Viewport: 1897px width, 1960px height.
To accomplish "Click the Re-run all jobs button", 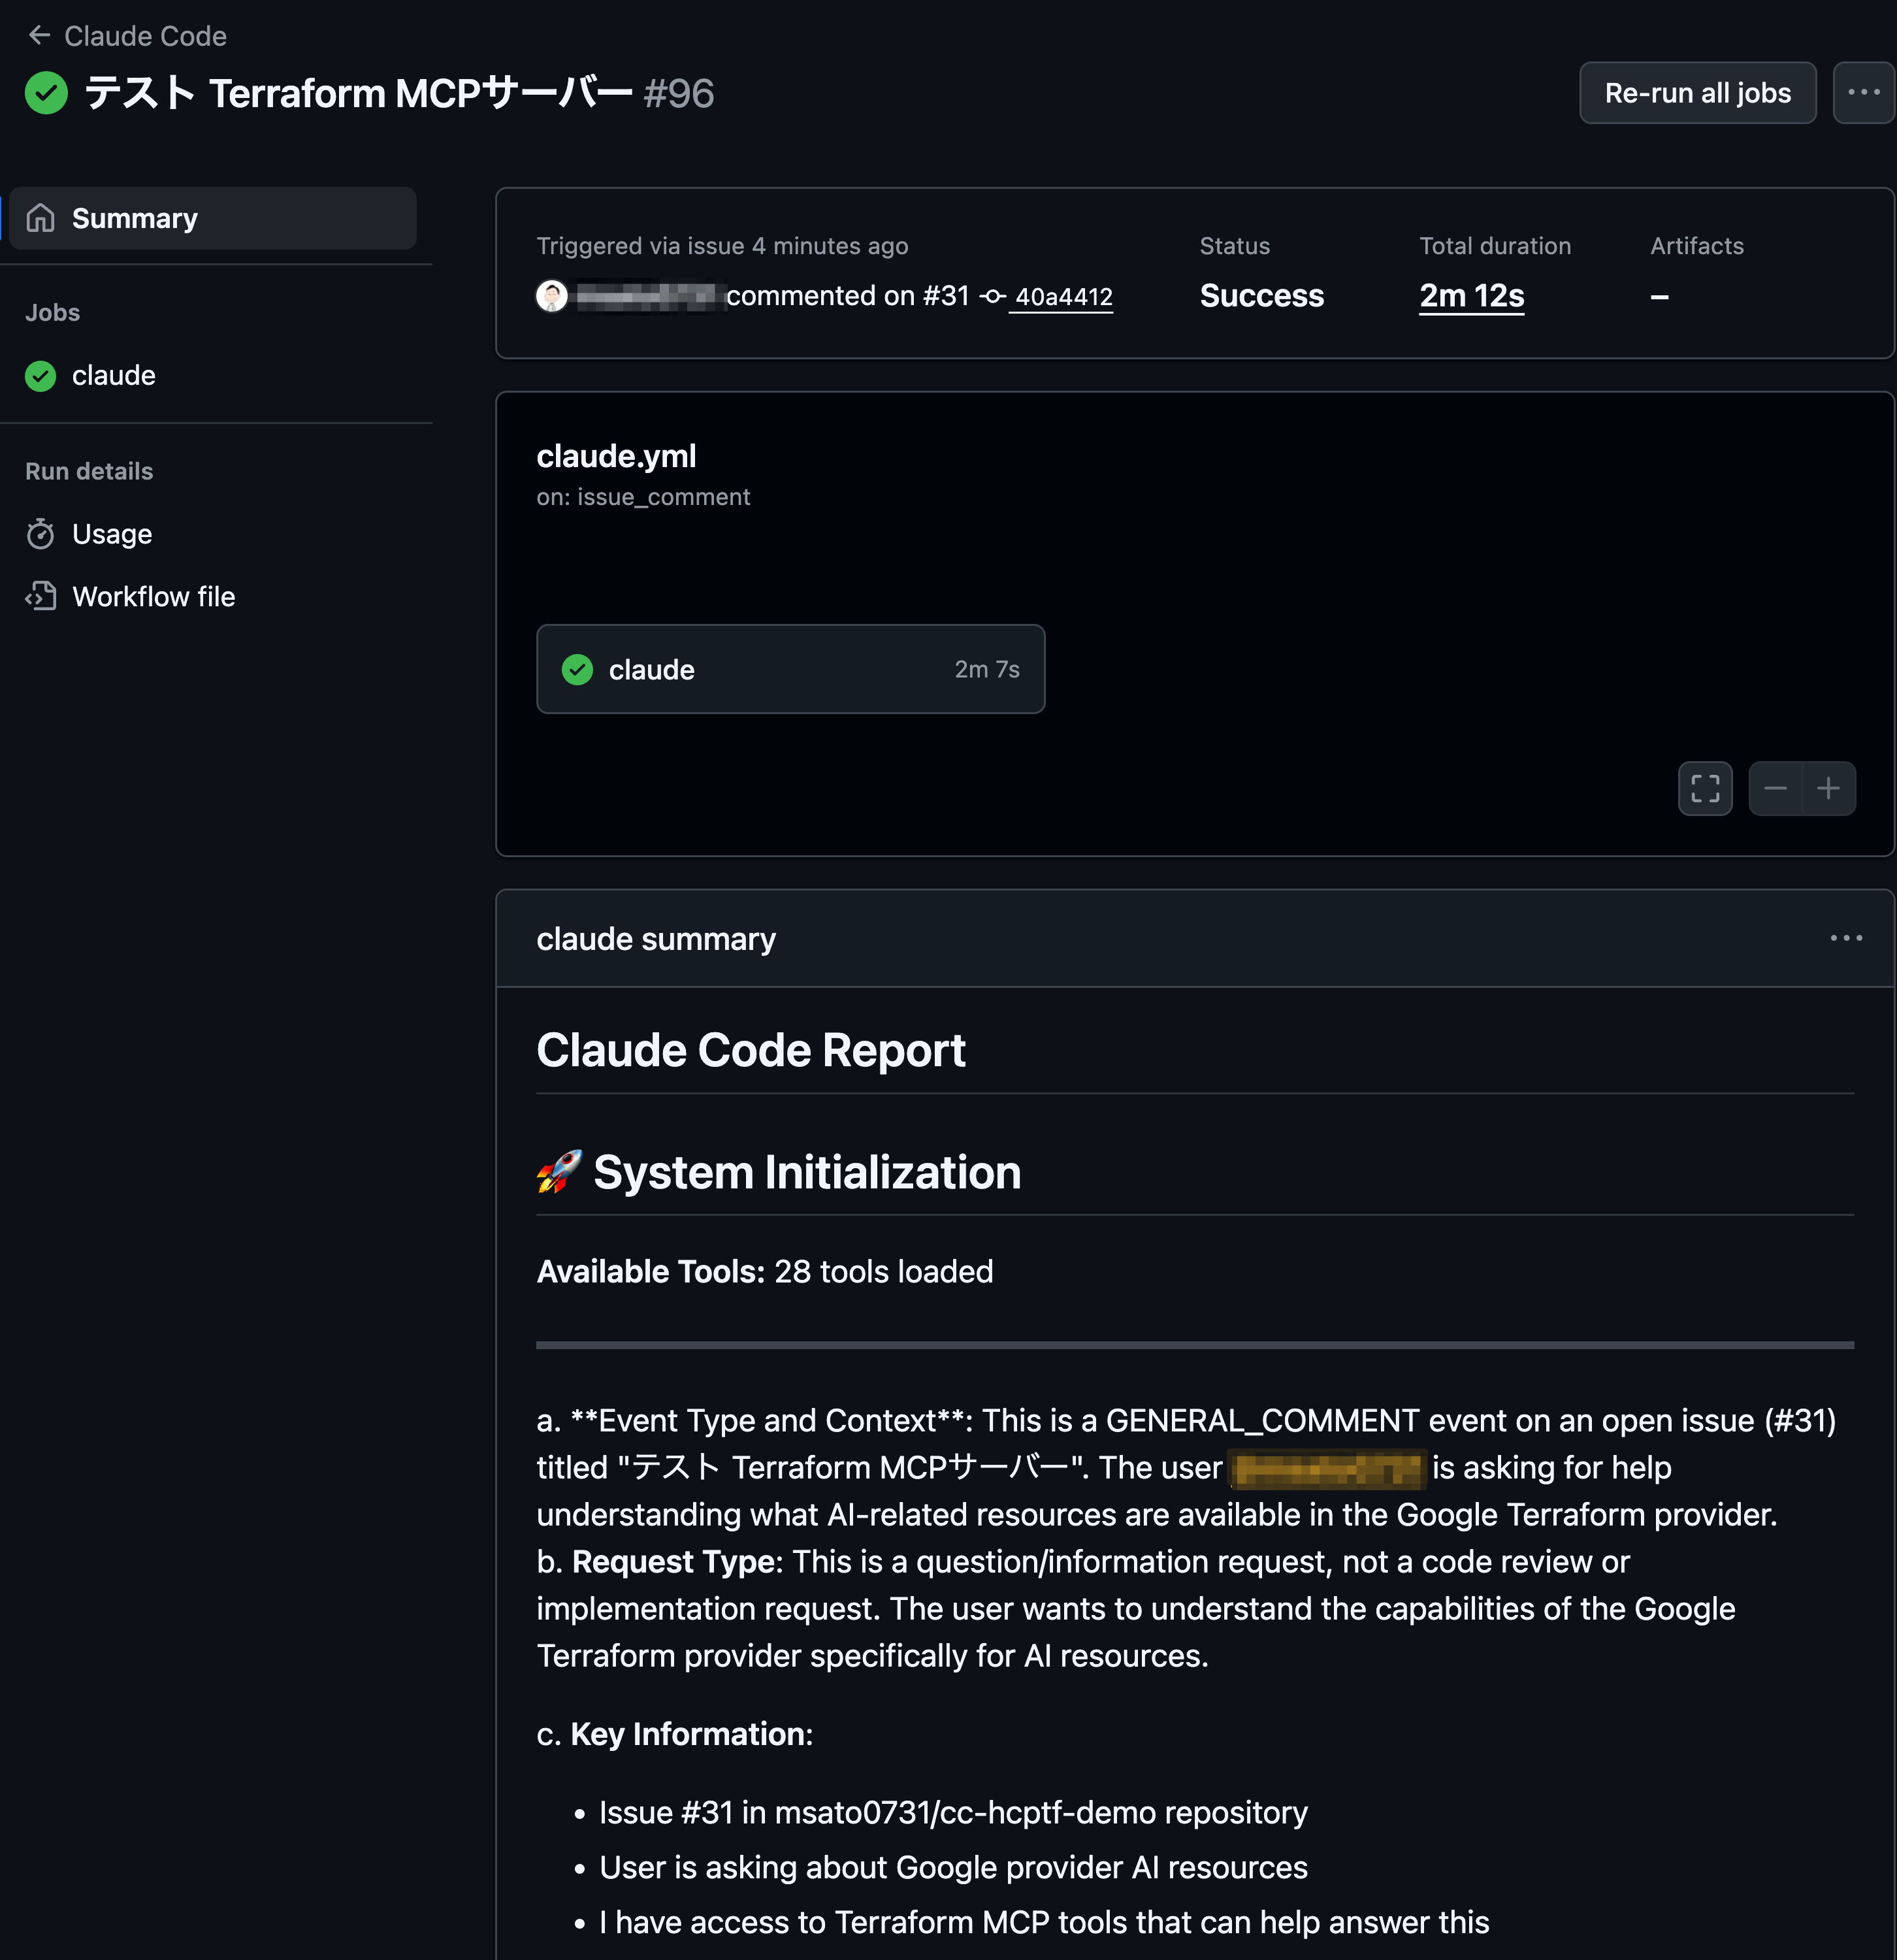I will [1697, 92].
